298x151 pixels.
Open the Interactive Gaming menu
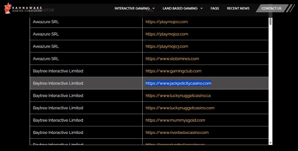coord(132,8)
